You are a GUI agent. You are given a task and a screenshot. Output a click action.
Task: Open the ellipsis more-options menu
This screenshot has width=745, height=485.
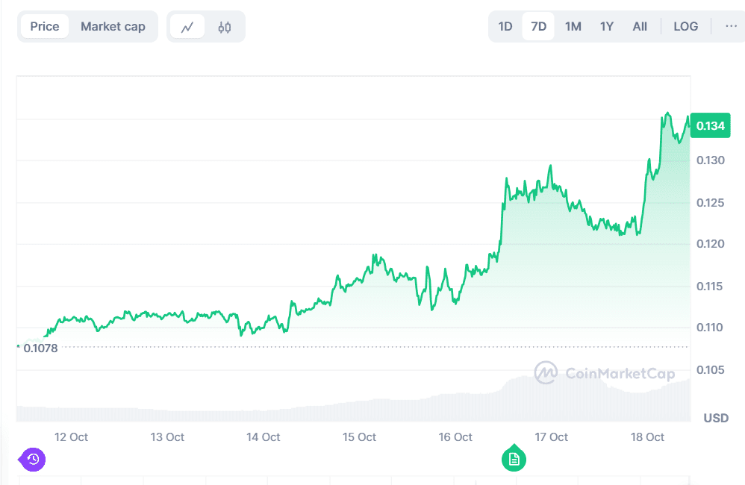tap(730, 25)
